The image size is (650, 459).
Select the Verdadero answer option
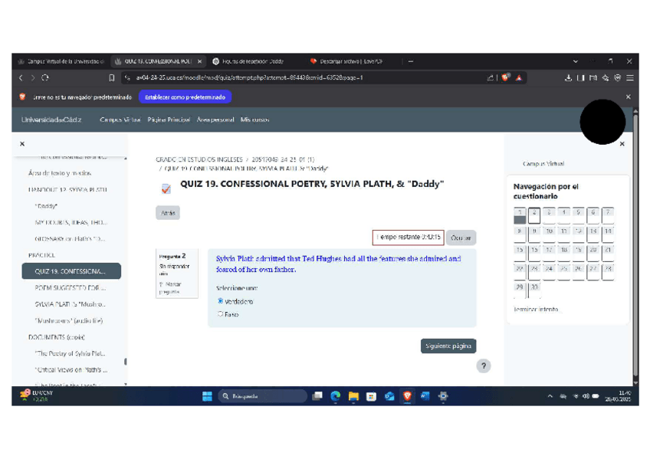point(221,301)
